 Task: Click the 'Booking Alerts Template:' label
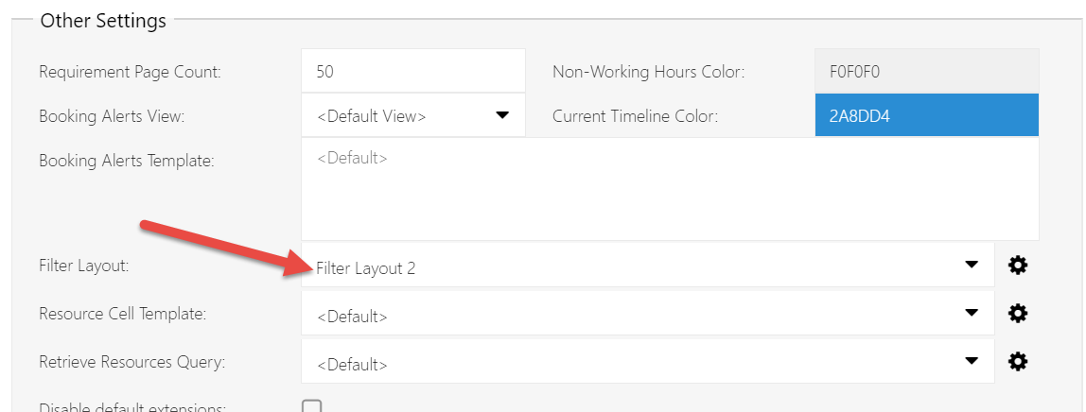coord(127,160)
